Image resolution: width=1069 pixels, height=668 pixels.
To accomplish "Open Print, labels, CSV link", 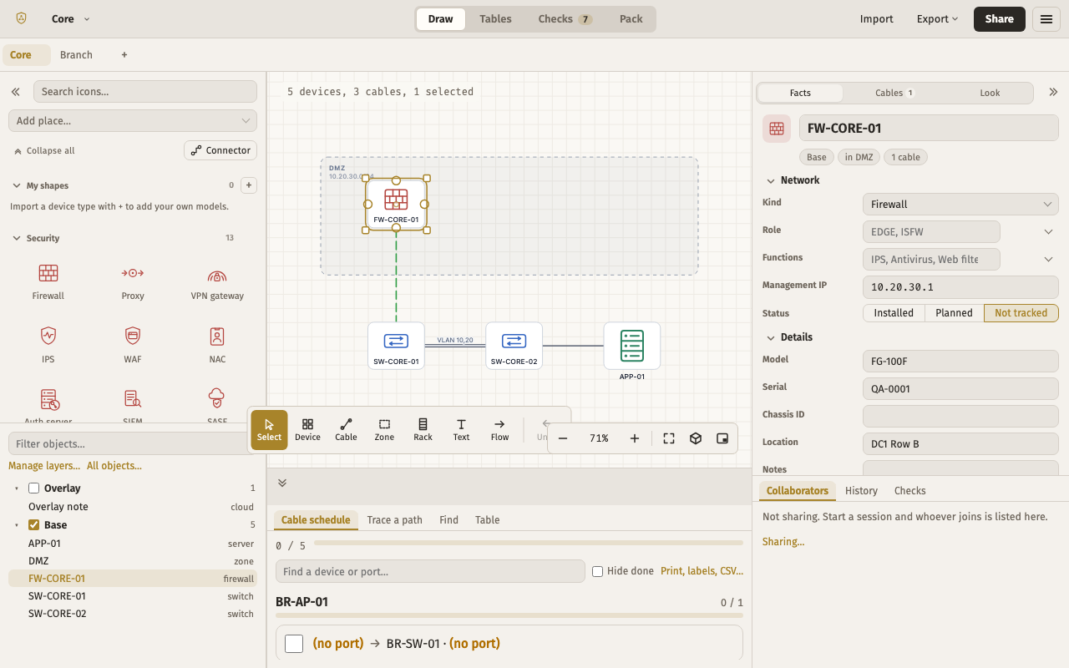I will (x=702, y=571).
